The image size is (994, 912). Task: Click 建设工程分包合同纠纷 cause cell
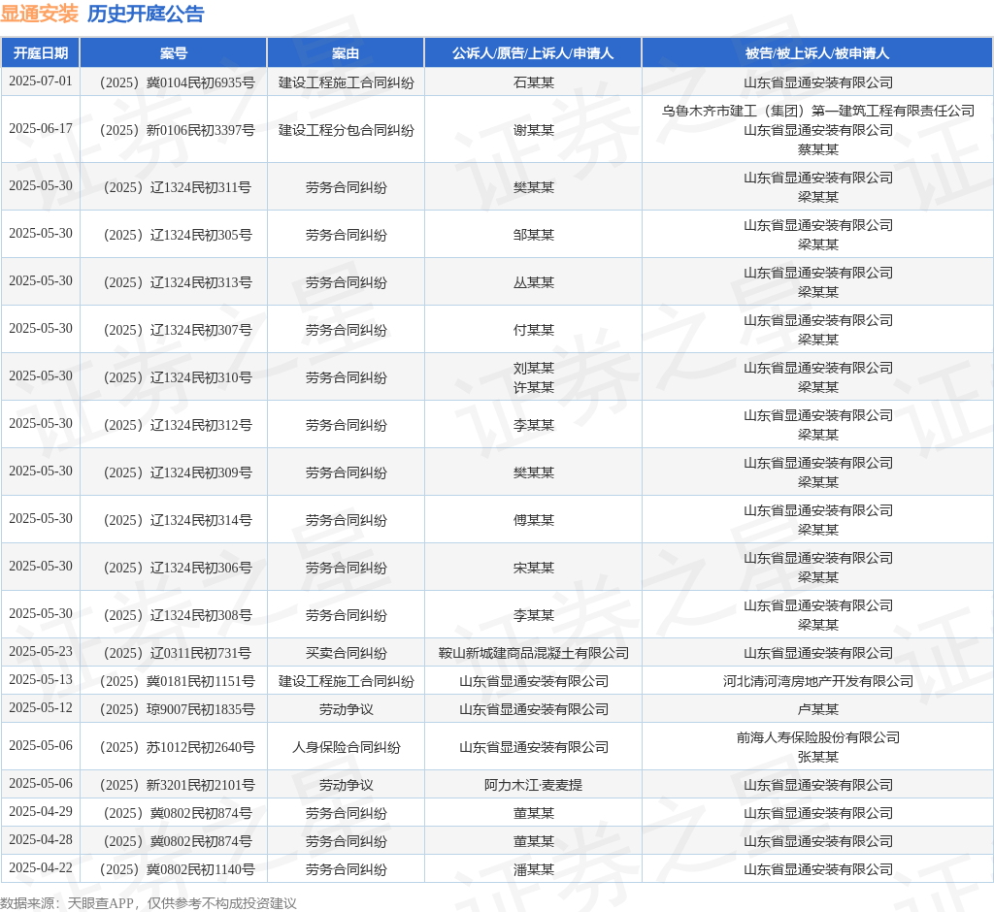pyautogui.click(x=346, y=130)
